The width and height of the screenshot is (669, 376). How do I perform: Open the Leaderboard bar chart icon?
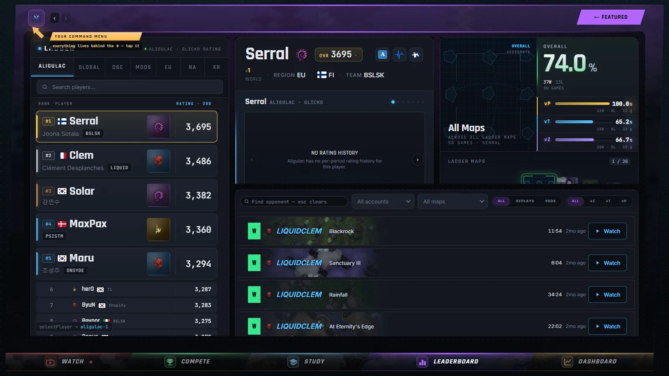(422, 362)
